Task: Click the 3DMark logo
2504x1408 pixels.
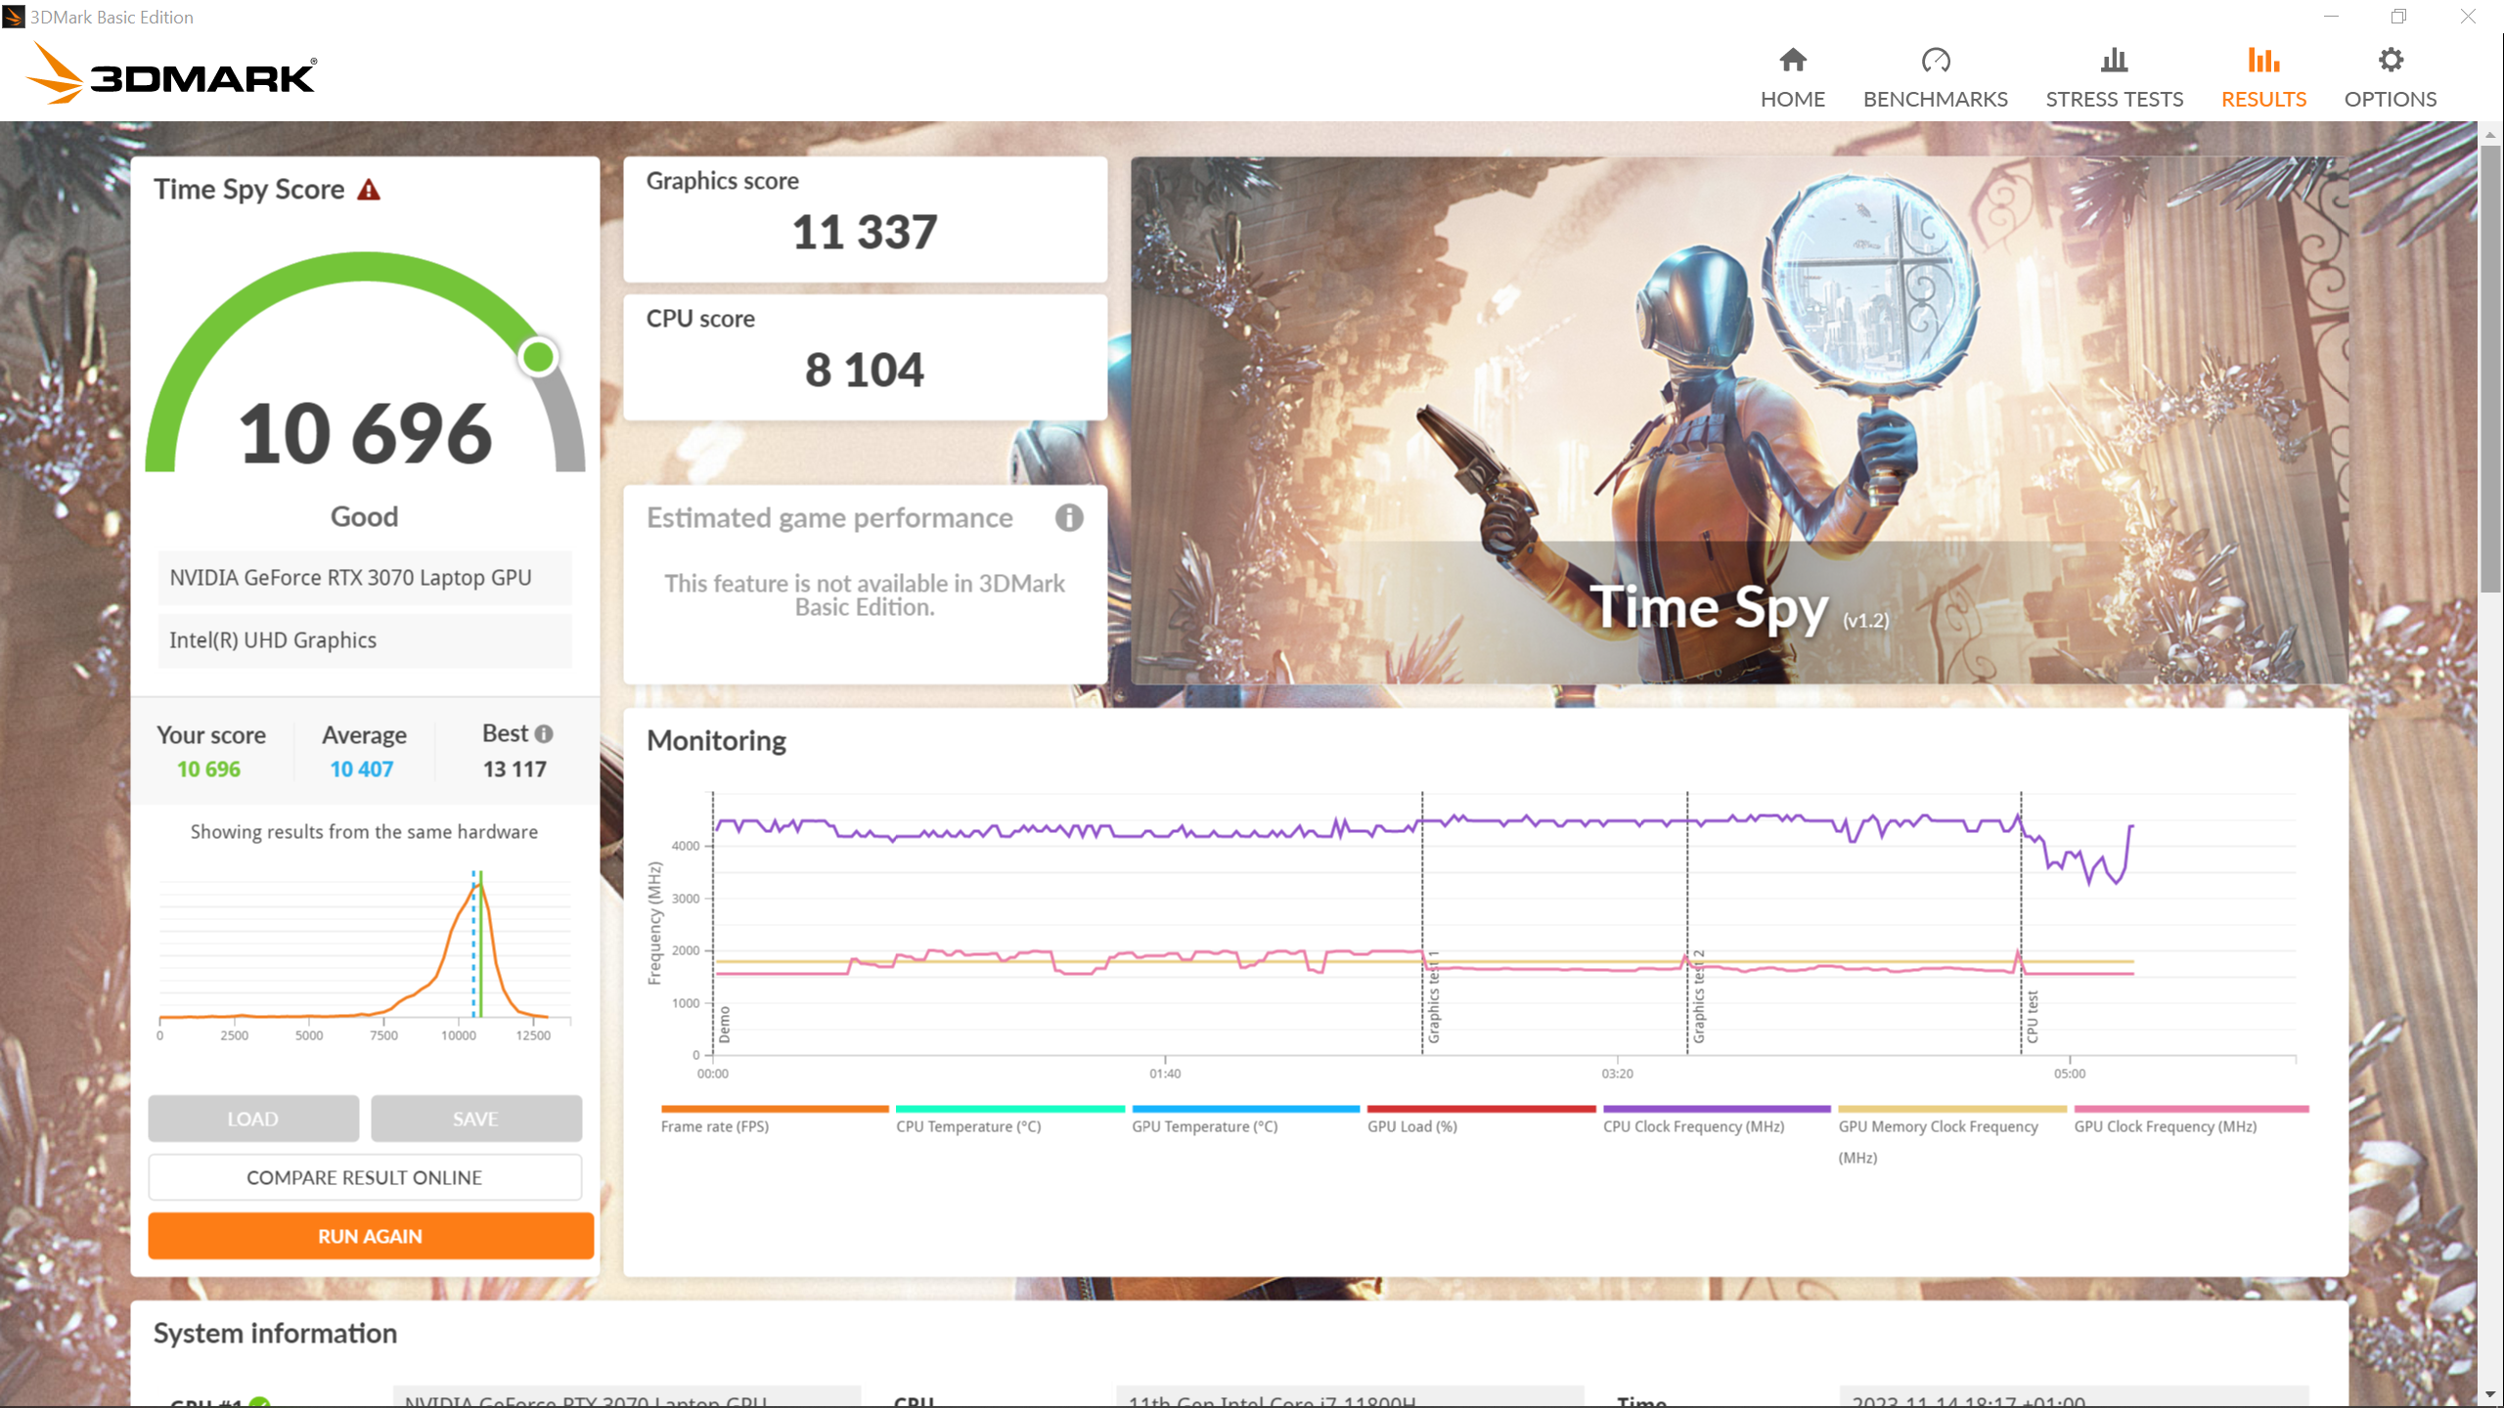Action: [170, 74]
